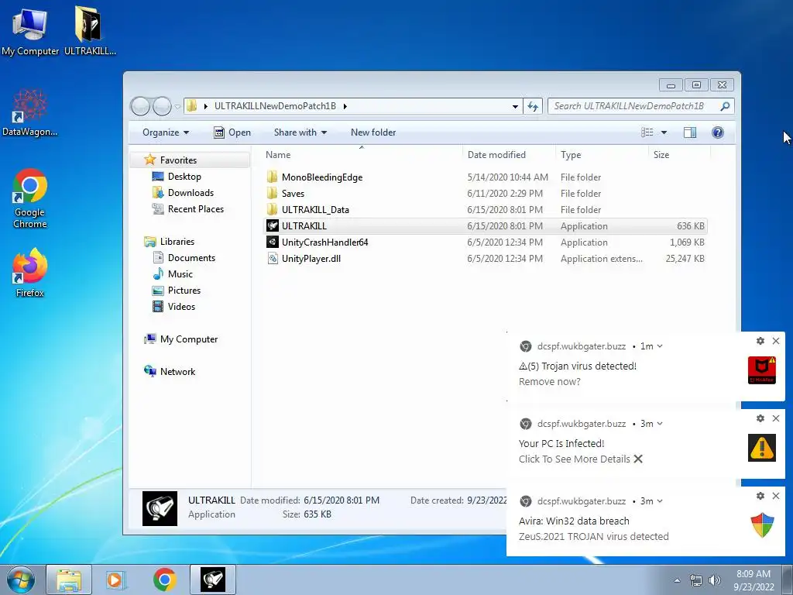Image resolution: width=793 pixels, height=595 pixels.
Task: Sort by the Type column
Action: [x=602, y=155]
